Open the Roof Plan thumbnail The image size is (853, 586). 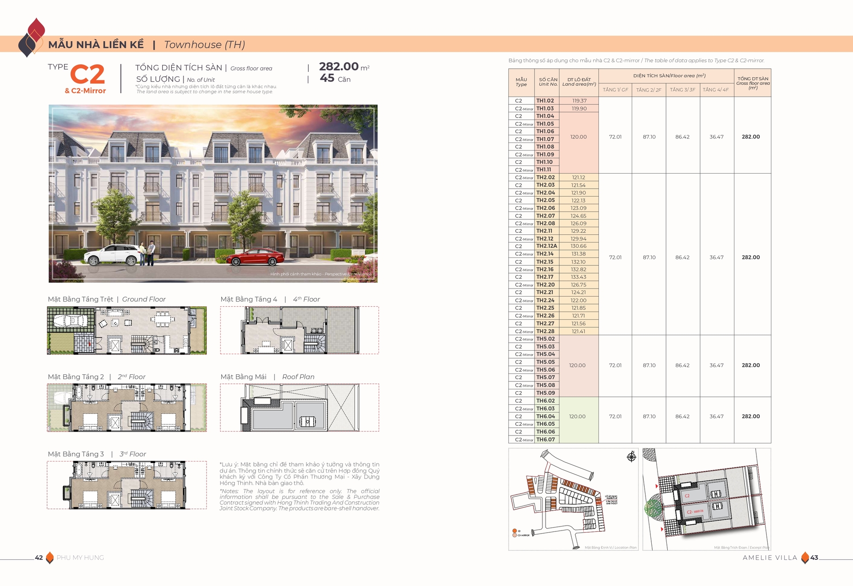click(x=299, y=408)
